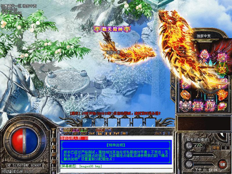Click the X exit button beside OUT
Screen dimensions: 232x174
(x=166, y=133)
